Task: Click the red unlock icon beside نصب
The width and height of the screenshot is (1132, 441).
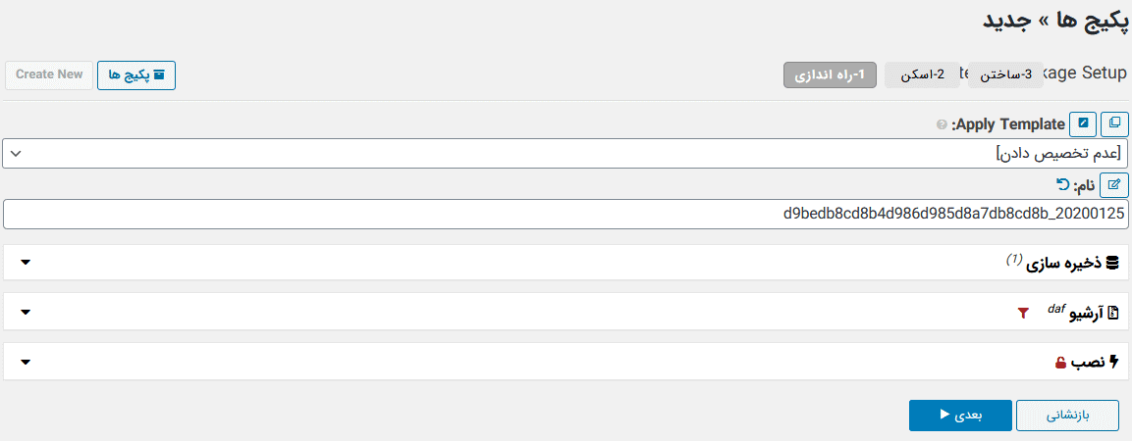Action: pyautogui.click(x=1060, y=363)
